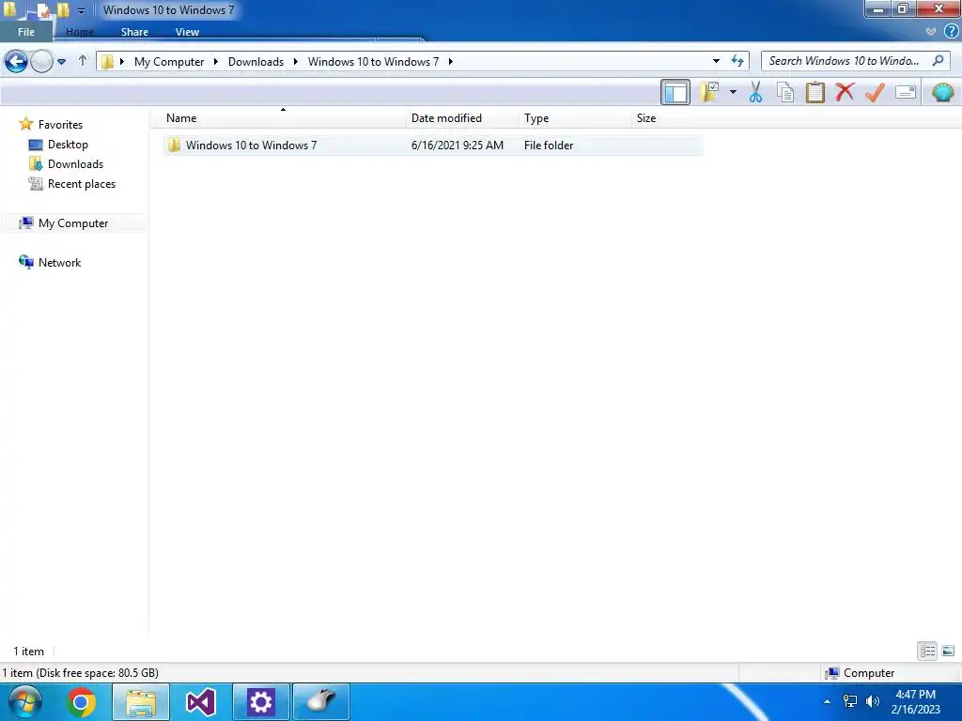This screenshot has height=721, width=962.
Task: Click the Cut scissors icon
Action: pos(756,93)
